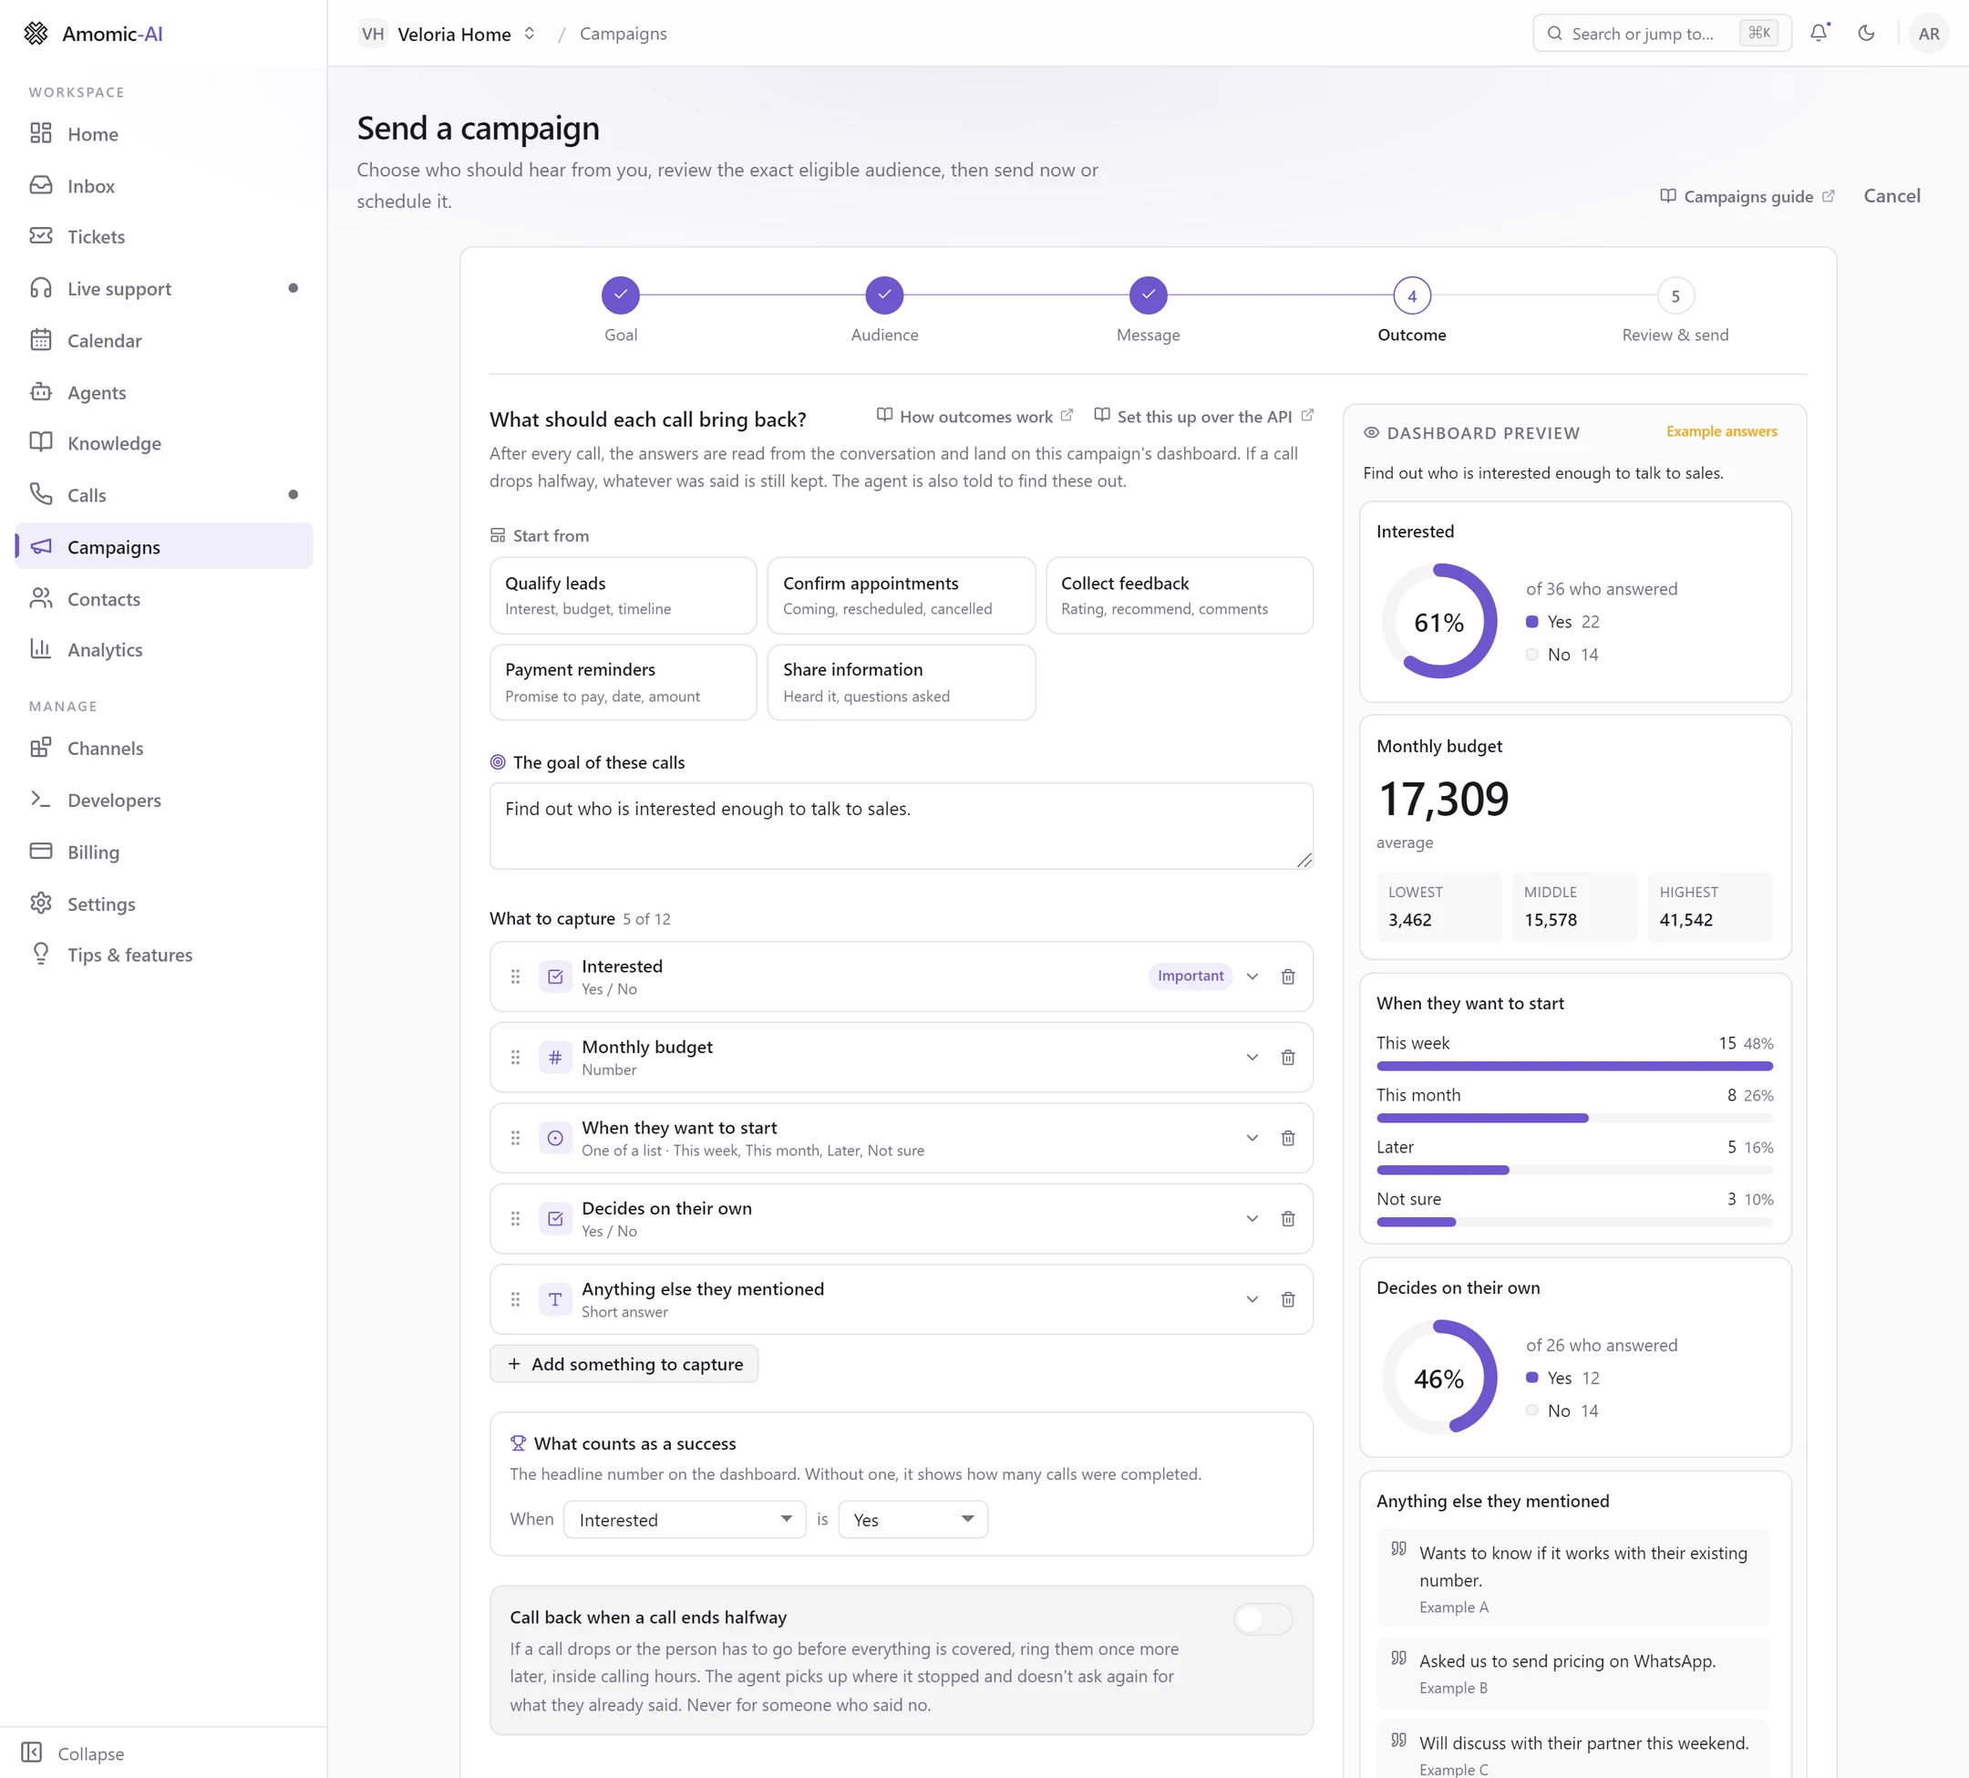Open How outcomes work link

pos(974,416)
